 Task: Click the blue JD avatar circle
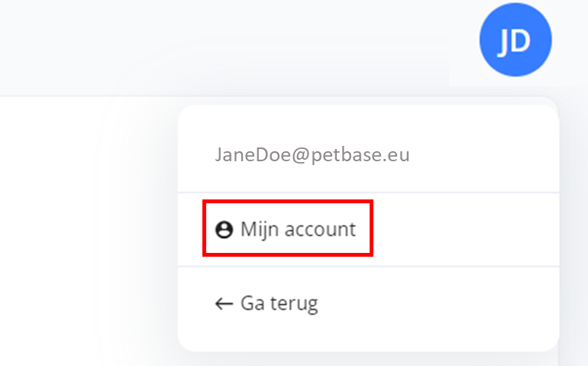point(515,40)
